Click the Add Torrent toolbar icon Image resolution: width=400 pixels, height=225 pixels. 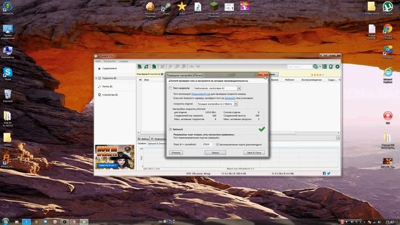pyautogui.click(x=139, y=67)
